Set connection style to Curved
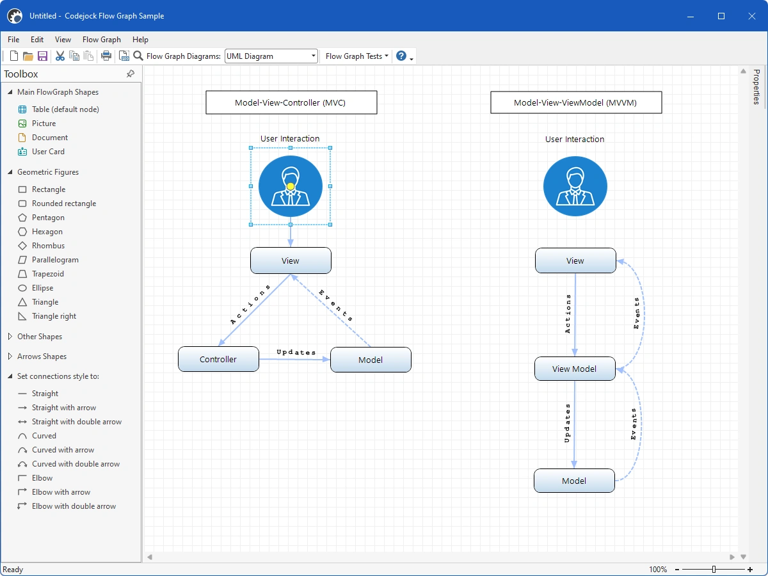The image size is (768, 576). (x=44, y=436)
